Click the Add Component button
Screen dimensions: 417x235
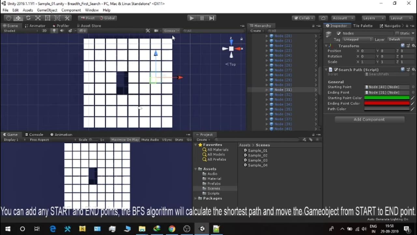click(369, 119)
